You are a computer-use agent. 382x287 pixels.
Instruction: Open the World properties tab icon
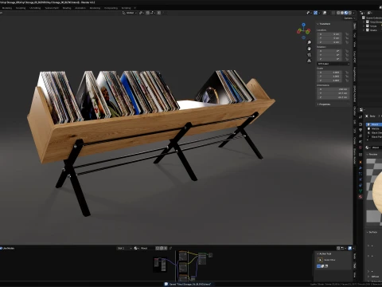pos(361,147)
